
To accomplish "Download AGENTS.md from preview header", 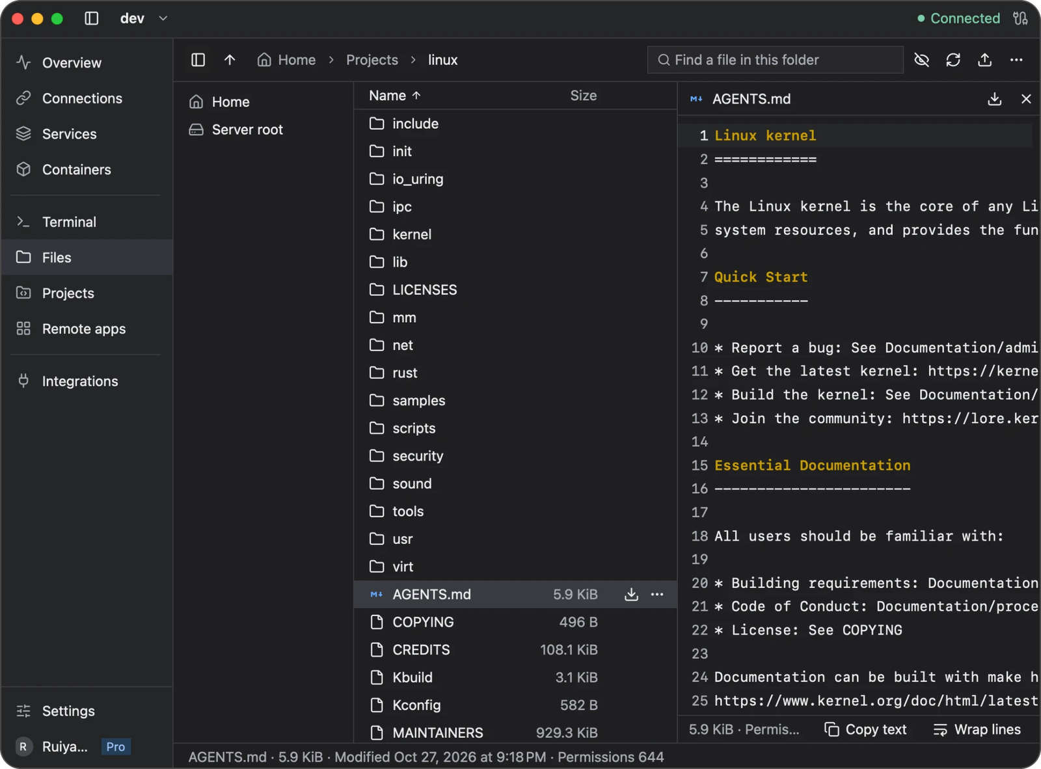I will click(x=995, y=99).
